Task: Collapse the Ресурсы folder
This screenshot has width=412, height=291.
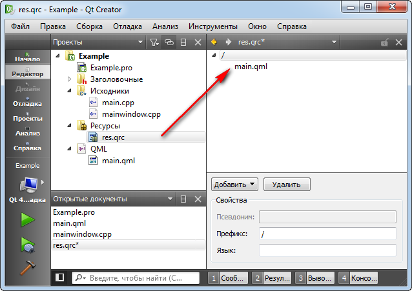Action: pyautogui.click(x=69, y=126)
